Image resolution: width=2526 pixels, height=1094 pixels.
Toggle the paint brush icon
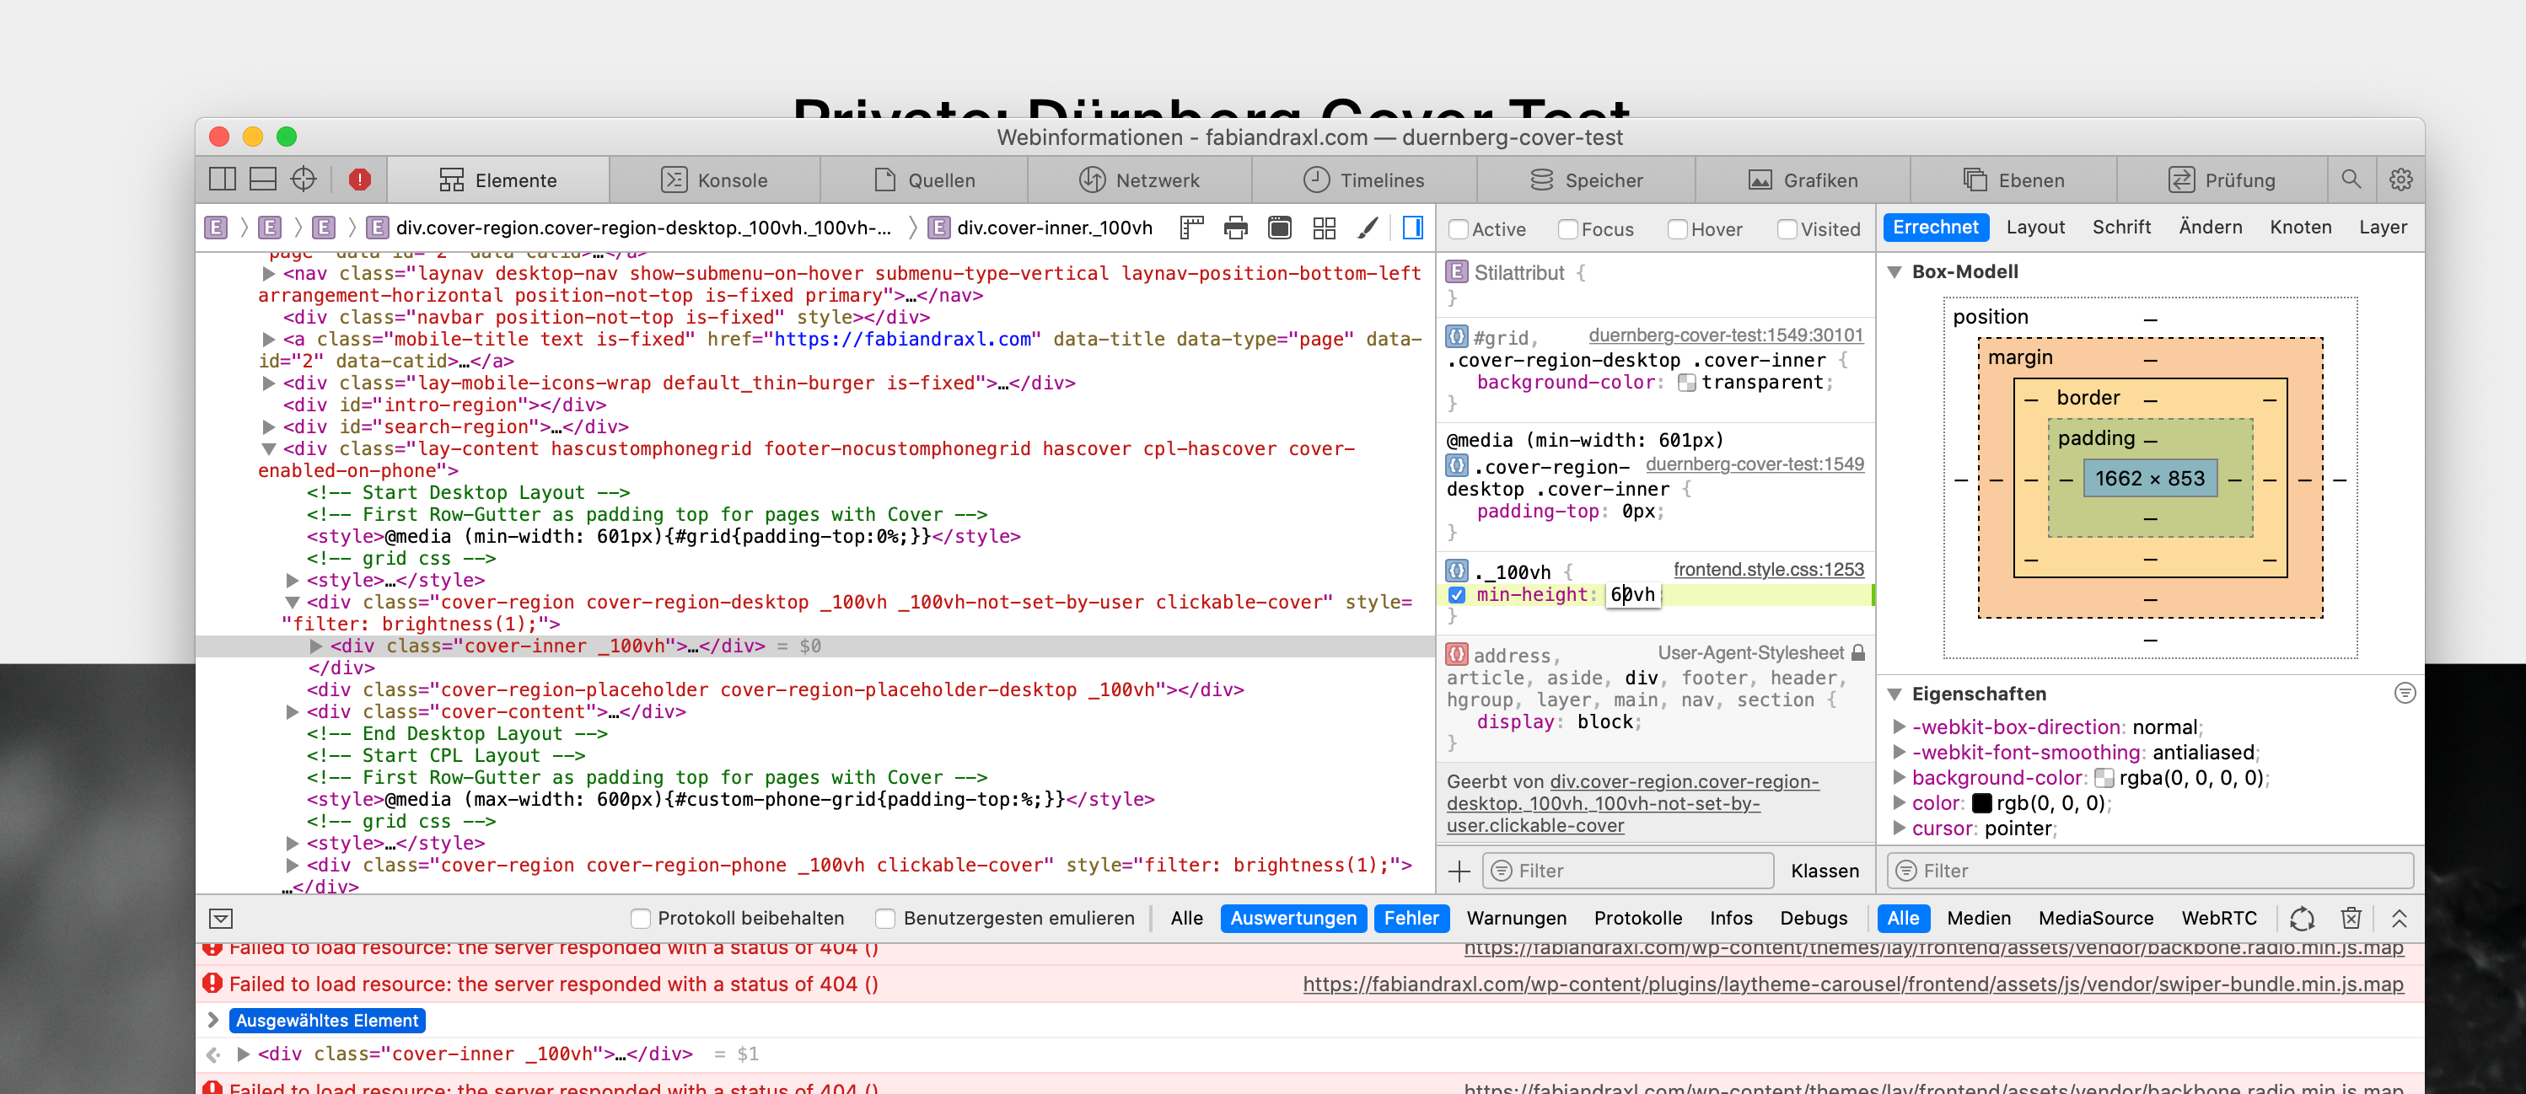pos(1367,228)
